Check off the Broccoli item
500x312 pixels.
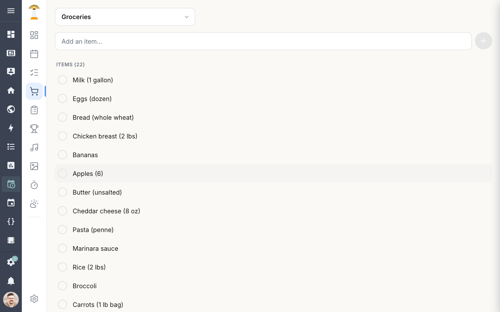62,285
